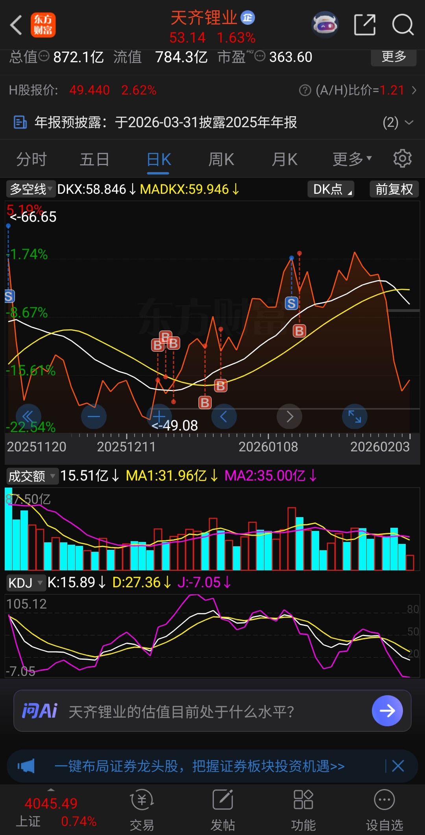Tap the B marker below the January peak
Screen dimensions: 425x835
pyautogui.click(x=299, y=331)
